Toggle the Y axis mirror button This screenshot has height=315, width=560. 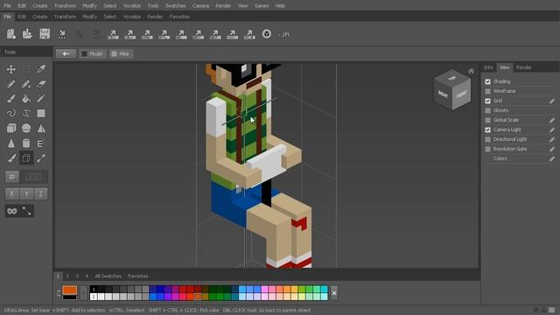[x=26, y=193]
